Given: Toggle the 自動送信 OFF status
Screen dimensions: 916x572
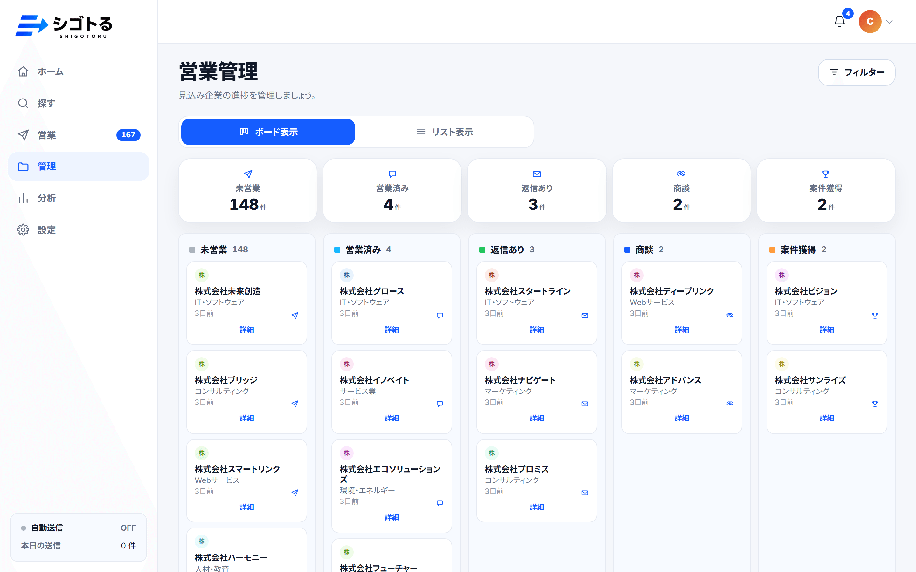Looking at the screenshot, I should click(x=78, y=528).
